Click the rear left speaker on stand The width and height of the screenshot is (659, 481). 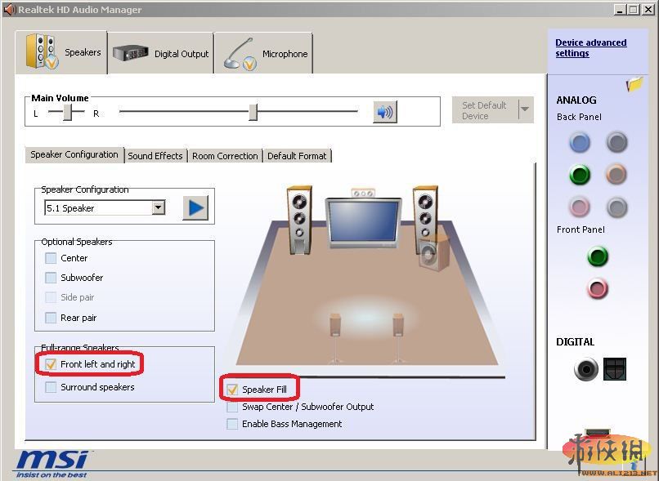pos(335,338)
